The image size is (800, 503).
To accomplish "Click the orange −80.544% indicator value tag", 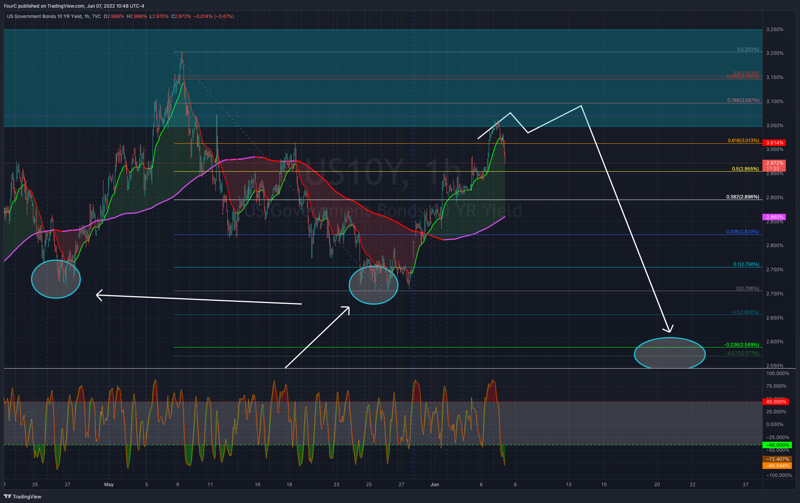I will click(777, 466).
